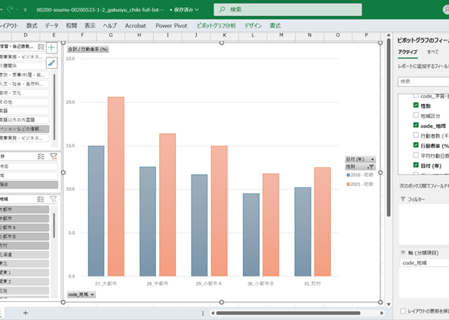This screenshot has height=320, width=449.
Task: Check the 地域区分 field checkbox
Action: (416, 115)
